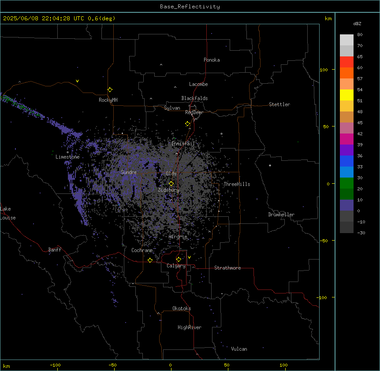Select the ThreeHills map label
Screen dimensions: 380x371
click(x=237, y=184)
